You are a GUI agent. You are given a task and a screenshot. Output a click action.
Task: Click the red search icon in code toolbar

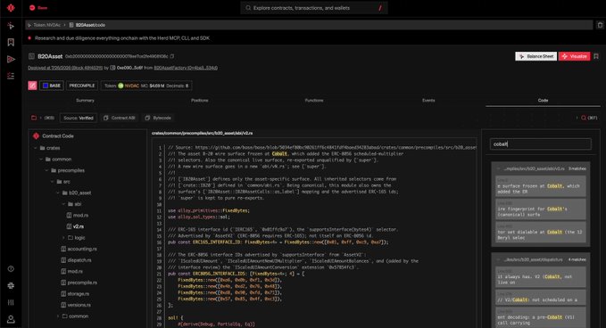(584, 118)
